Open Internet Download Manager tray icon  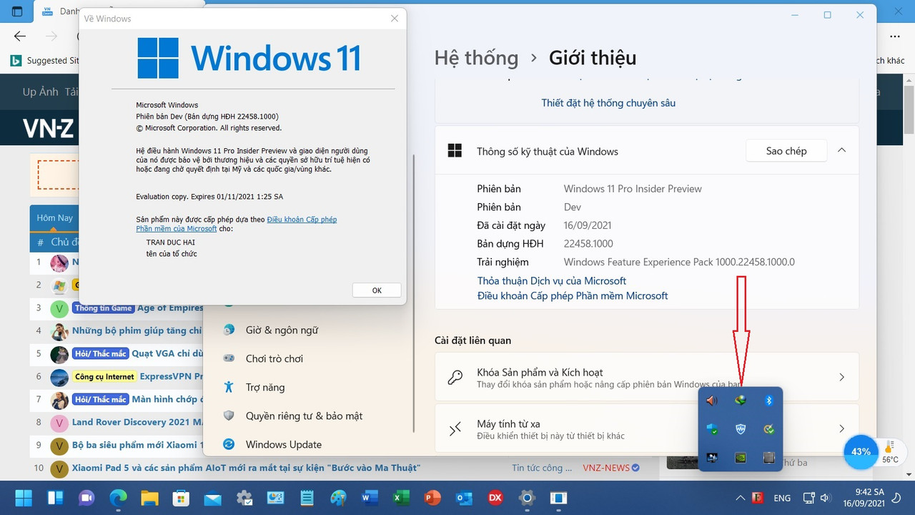pyautogui.click(x=741, y=401)
